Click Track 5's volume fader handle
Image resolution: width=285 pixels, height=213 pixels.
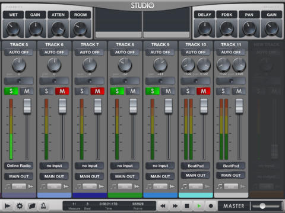tap(27, 106)
